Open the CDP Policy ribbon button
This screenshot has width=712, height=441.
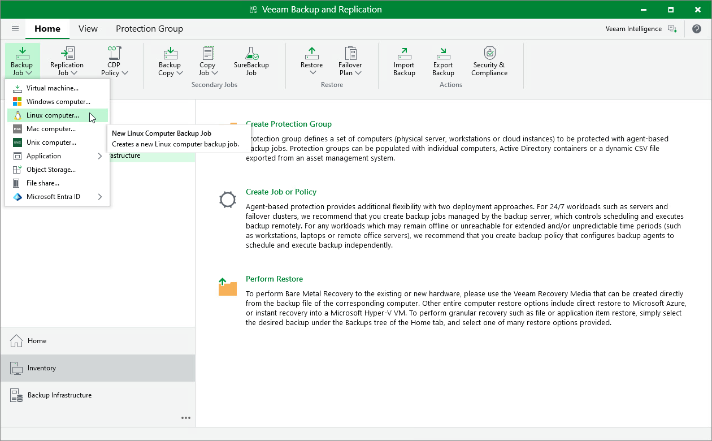point(114,61)
